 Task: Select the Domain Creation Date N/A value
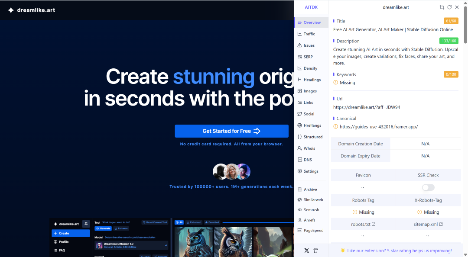(426, 144)
